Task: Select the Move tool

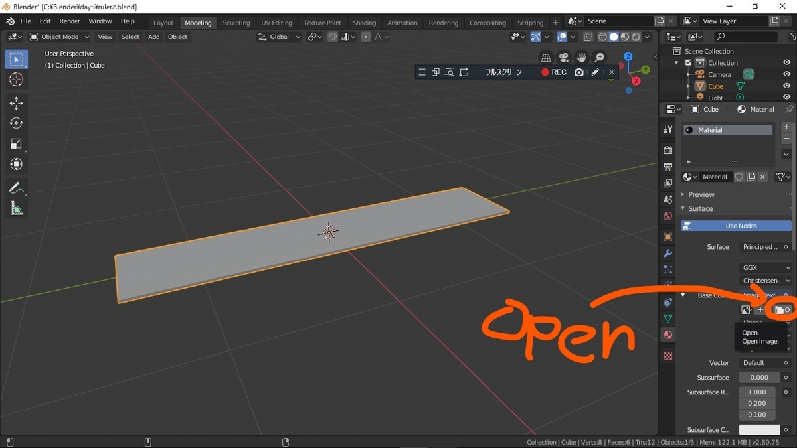Action: (17, 103)
